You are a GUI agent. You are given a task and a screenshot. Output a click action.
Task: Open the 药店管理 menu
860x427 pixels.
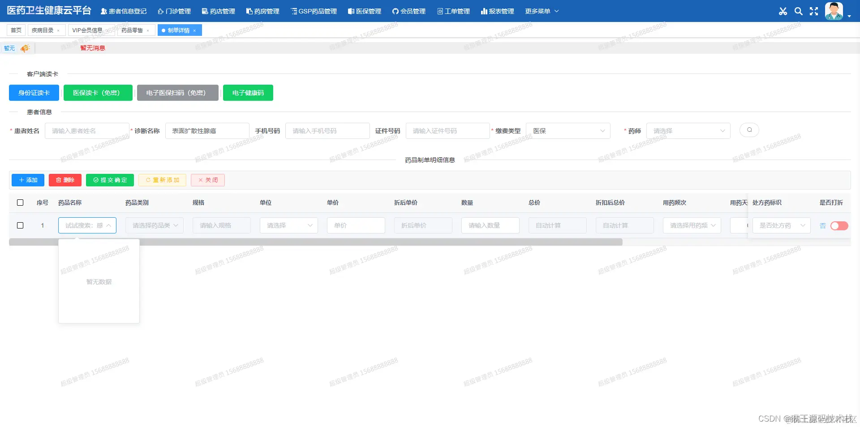218,11
